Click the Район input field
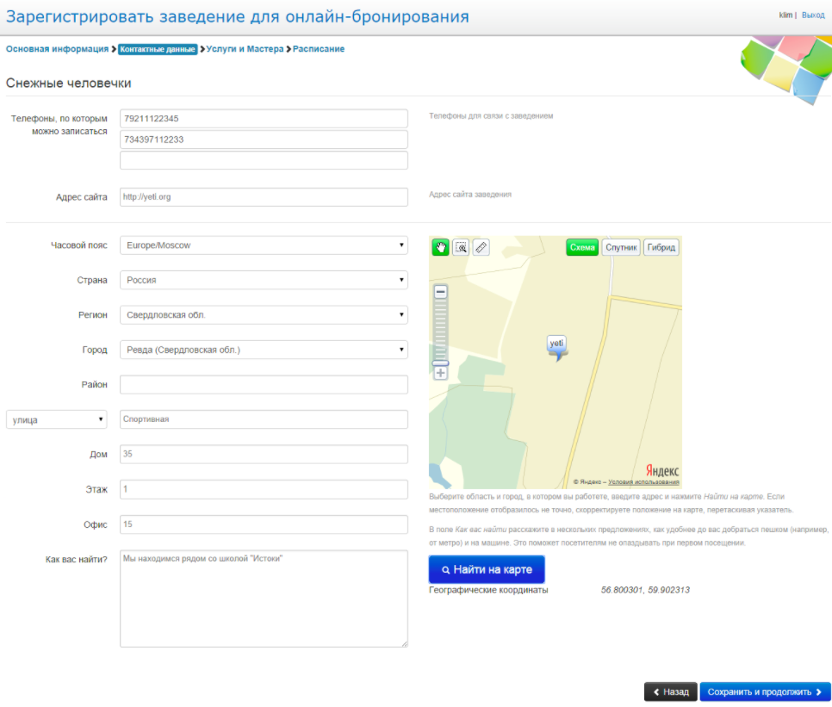Viewport: 832px width, 707px height. pyautogui.click(x=264, y=385)
